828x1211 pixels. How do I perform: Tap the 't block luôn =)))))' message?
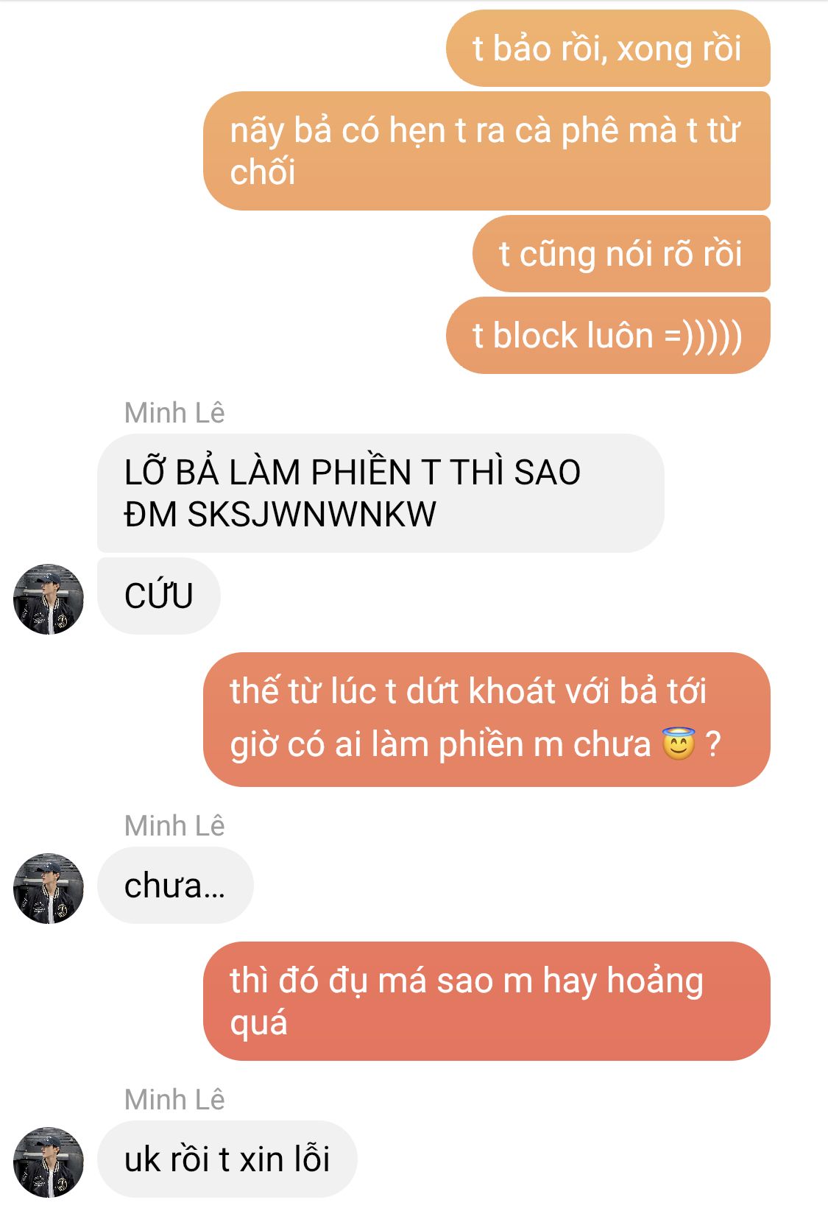coord(608,336)
